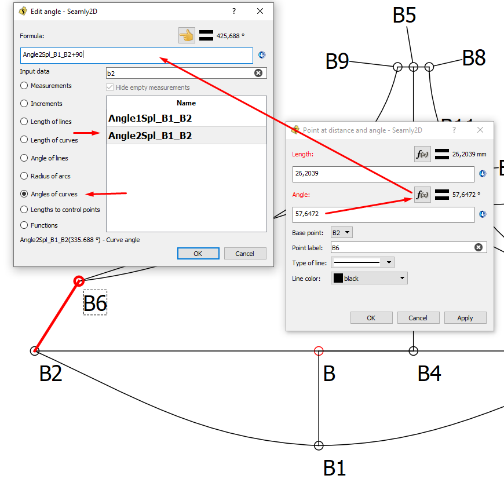Clear the Point label B6 field
The image size is (504, 479).
[479, 247]
